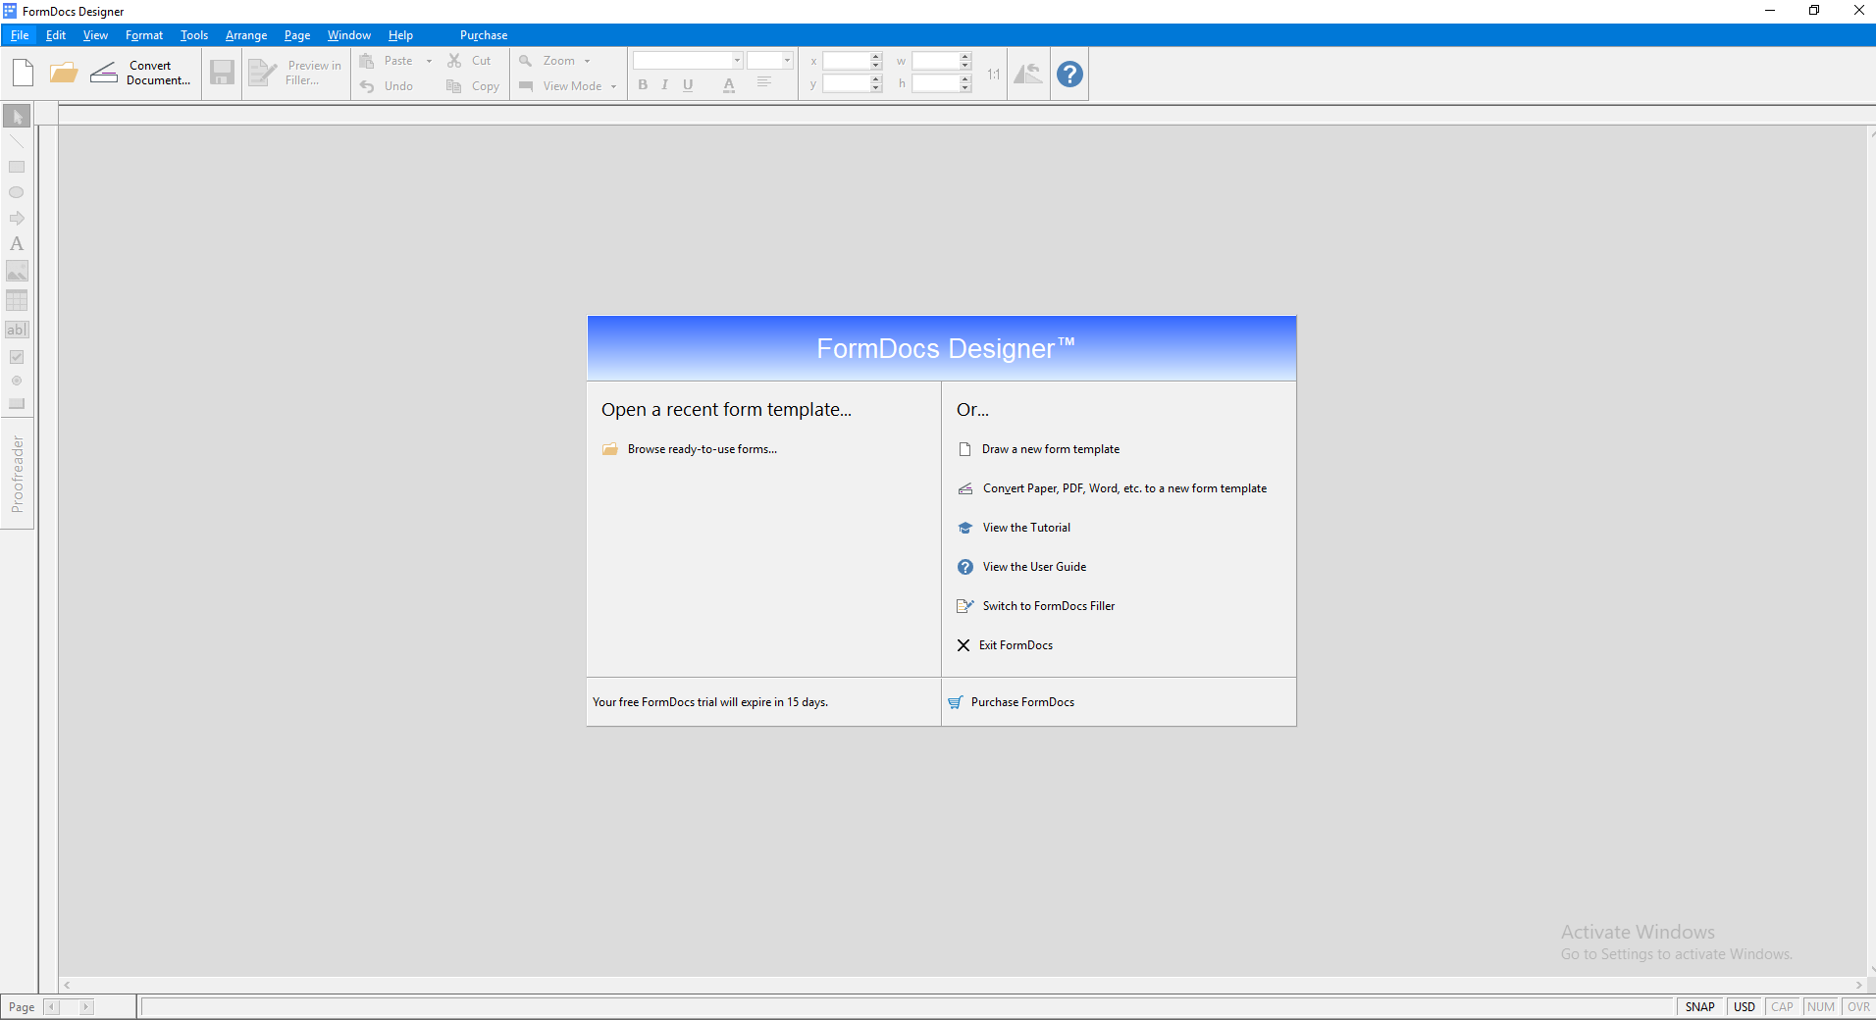Viewport: 1876px width, 1020px height.
Task: Click the width w input field
Action: (x=935, y=61)
